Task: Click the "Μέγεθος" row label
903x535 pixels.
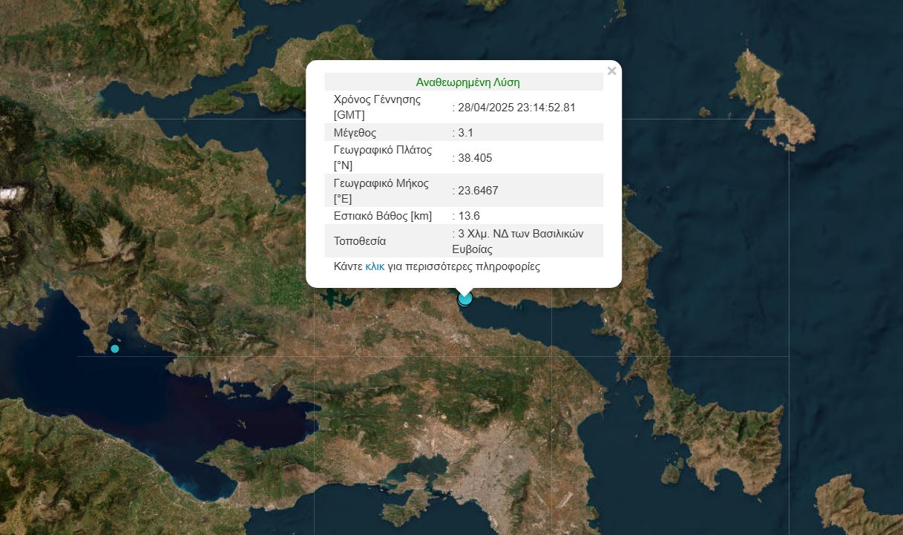Action: click(x=355, y=133)
